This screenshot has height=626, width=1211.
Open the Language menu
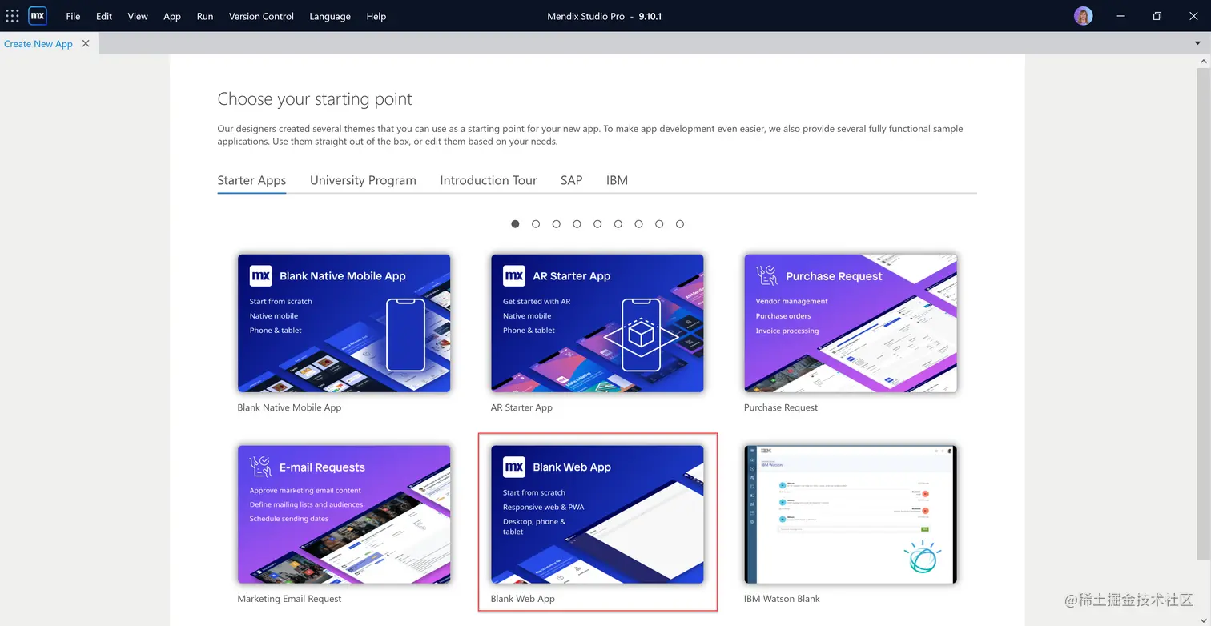tap(330, 16)
